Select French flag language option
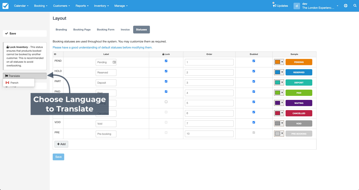 19,83
